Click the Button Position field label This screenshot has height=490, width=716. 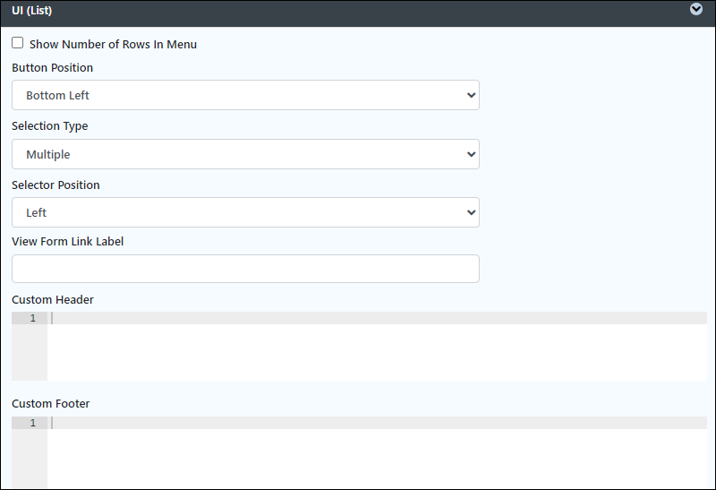(53, 68)
